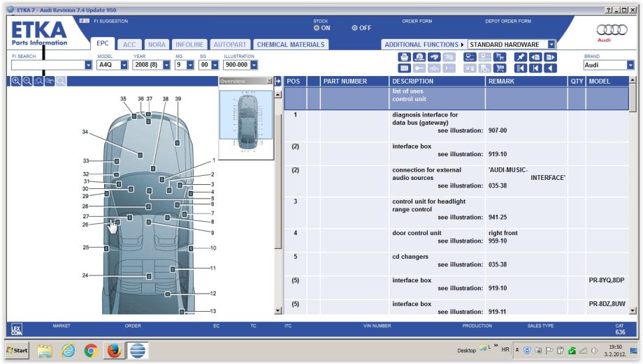This screenshot has width=643, height=364.
Task: Click hotspot marker for position 10
Action: click(191, 248)
